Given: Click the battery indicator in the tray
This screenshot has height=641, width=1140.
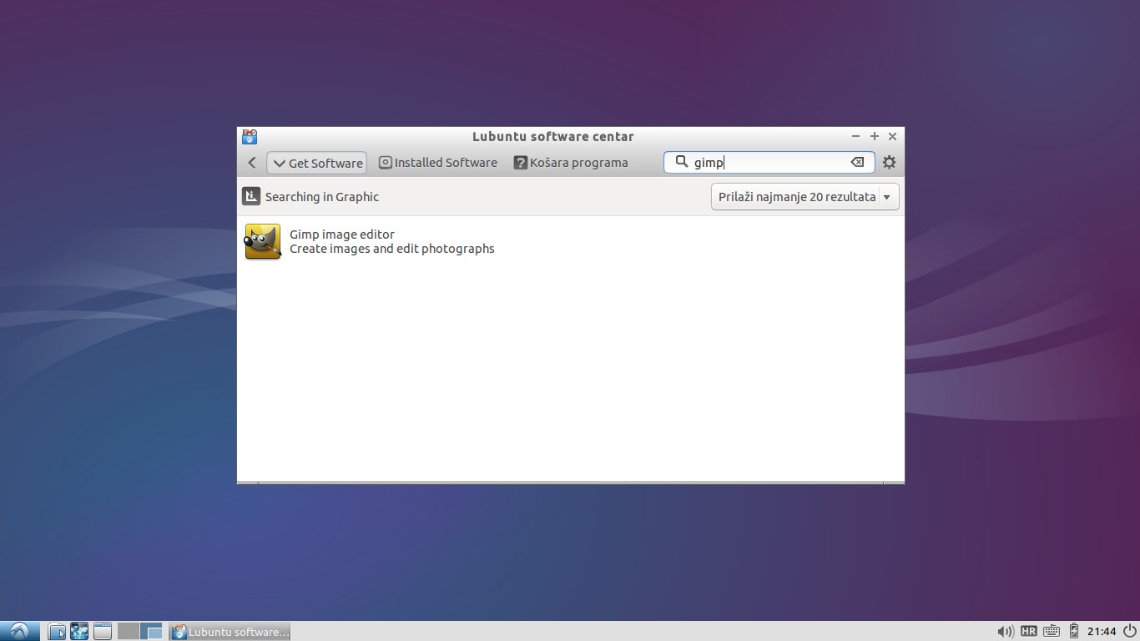Looking at the screenshot, I should pyautogui.click(x=1074, y=632).
